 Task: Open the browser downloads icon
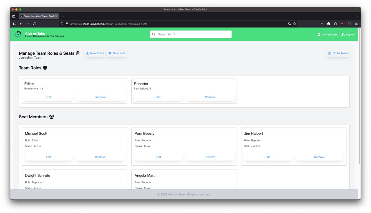(x=322, y=24)
